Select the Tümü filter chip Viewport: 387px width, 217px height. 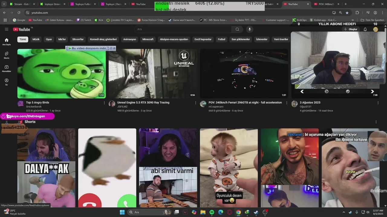pyautogui.click(x=23, y=39)
